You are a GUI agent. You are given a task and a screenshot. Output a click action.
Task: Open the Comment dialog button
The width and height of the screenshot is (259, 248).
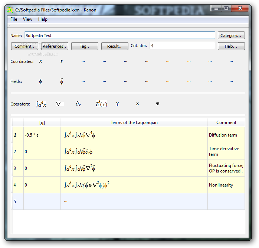tap(24, 46)
